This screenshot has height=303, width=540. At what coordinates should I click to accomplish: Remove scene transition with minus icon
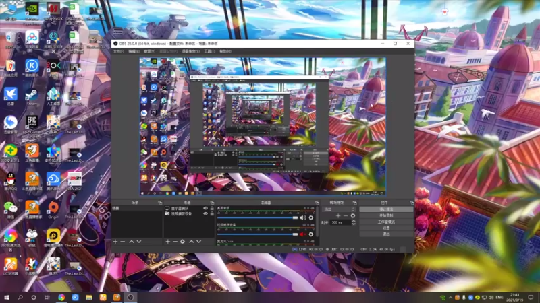(346, 215)
